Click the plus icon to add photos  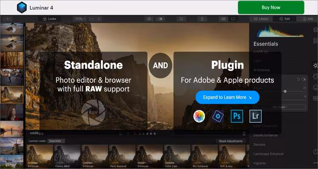tap(8, 19)
